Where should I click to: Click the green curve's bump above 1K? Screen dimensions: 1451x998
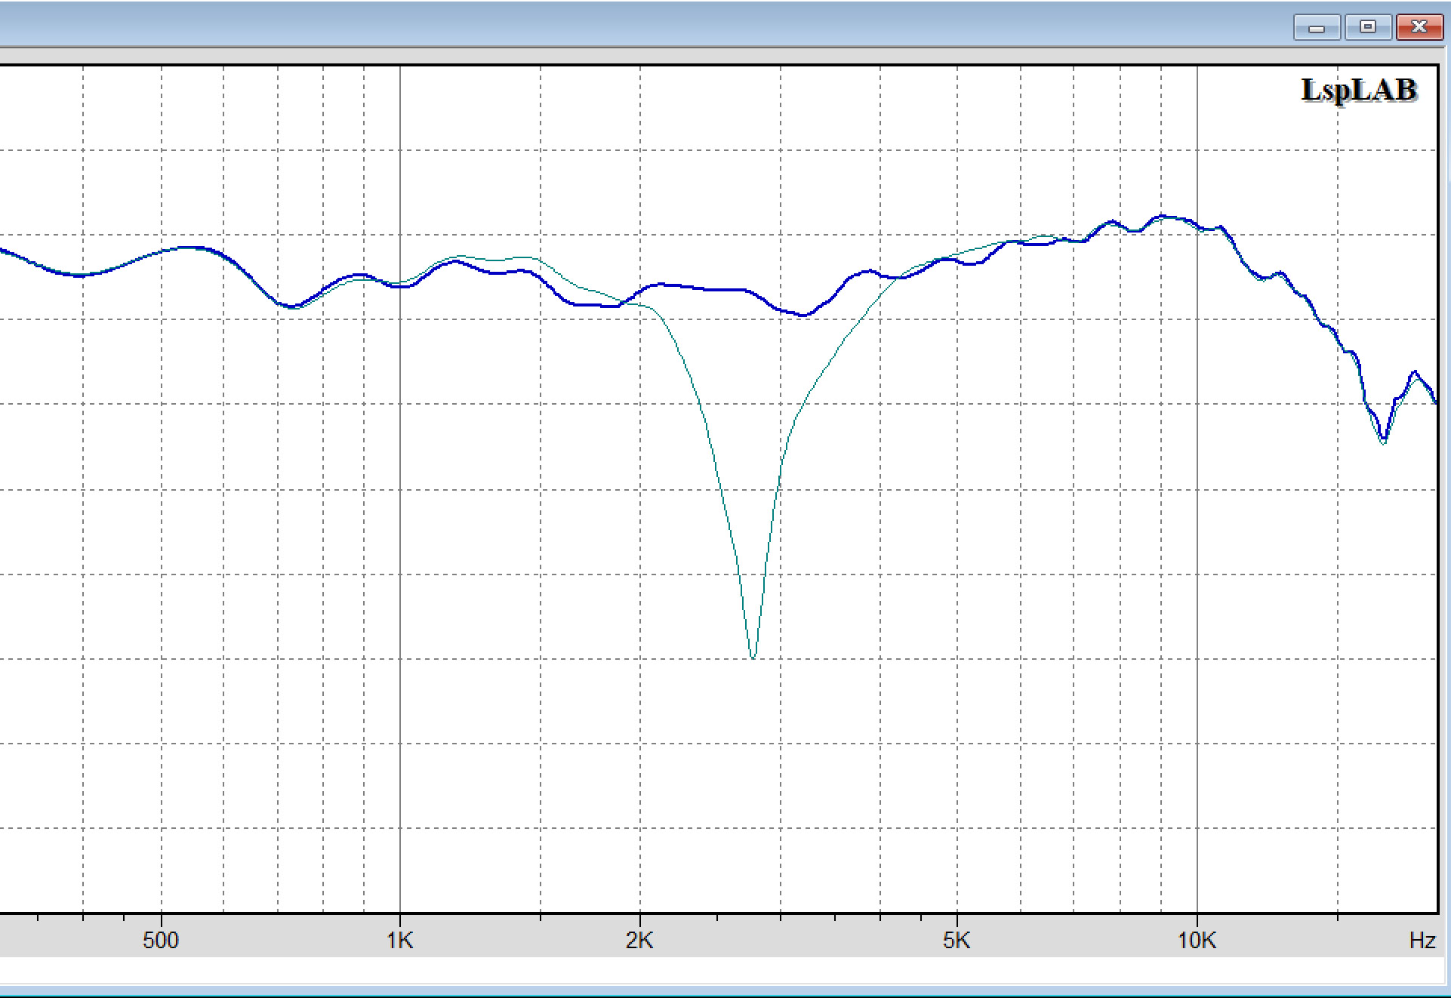click(x=461, y=257)
